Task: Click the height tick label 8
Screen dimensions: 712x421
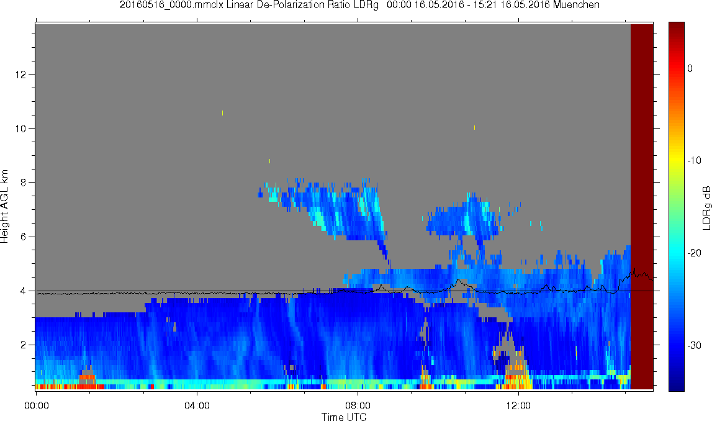Action: [24, 183]
